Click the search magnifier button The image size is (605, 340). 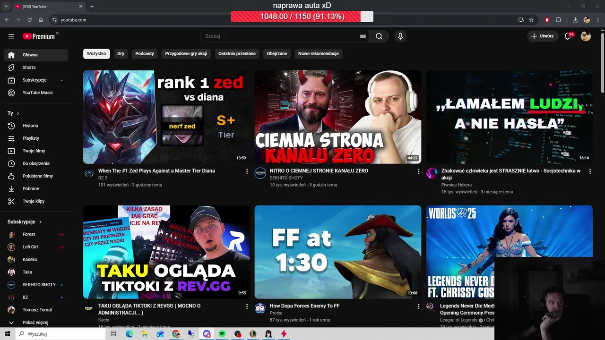pos(379,36)
